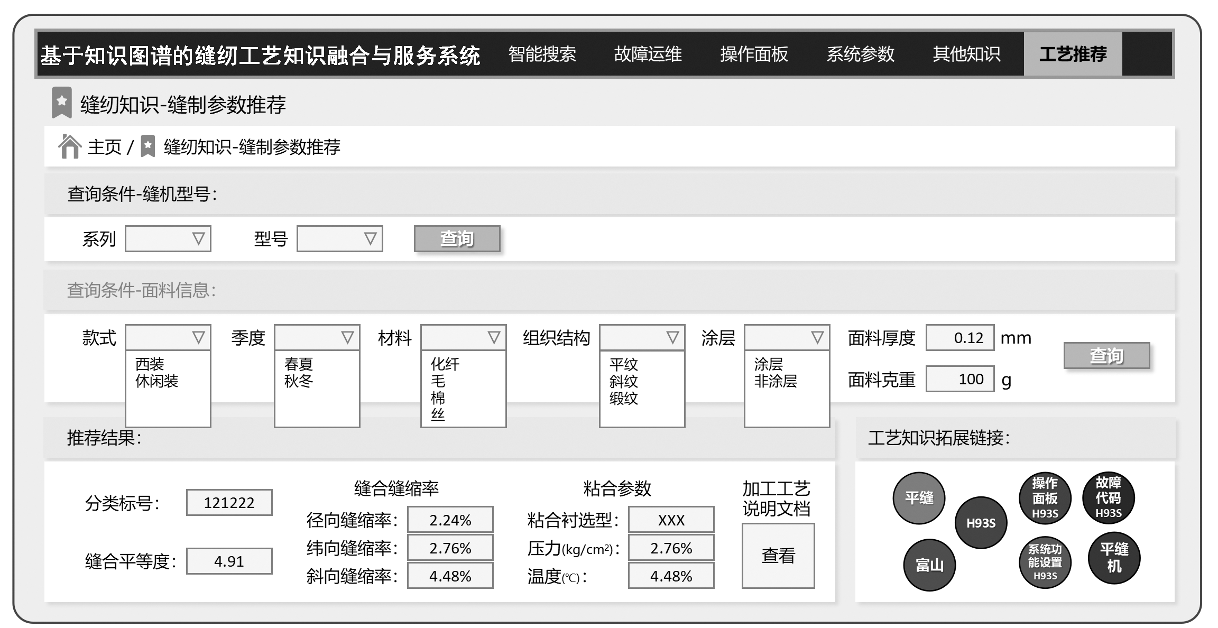Click the central H93S node circle
This screenshot has height=628, width=1218.
(x=981, y=523)
